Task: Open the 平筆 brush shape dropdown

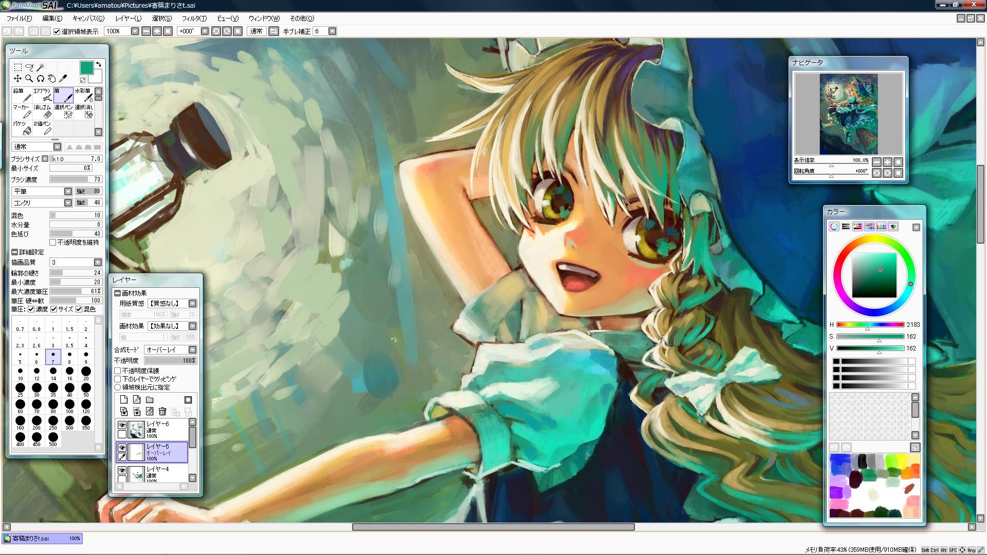Action: (x=42, y=191)
